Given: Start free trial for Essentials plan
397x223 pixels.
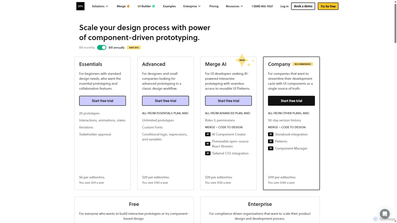Looking at the screenshot, I should point(102,101).
